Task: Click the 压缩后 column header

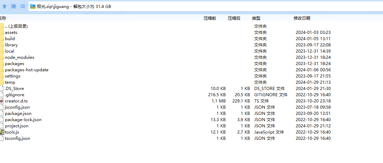Action: point(234,18)
